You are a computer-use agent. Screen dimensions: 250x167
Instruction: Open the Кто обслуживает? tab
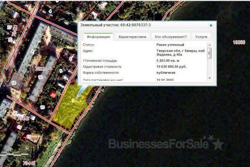pyautogui.click(x=171, y=37)
